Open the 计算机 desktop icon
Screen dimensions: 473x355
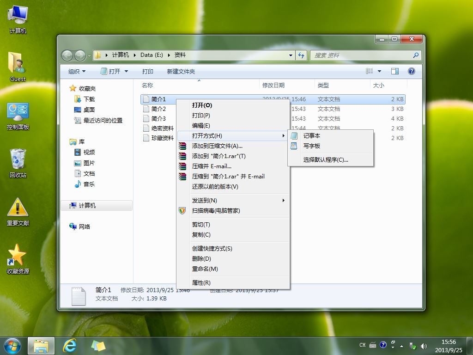click(x=18, y=18)
